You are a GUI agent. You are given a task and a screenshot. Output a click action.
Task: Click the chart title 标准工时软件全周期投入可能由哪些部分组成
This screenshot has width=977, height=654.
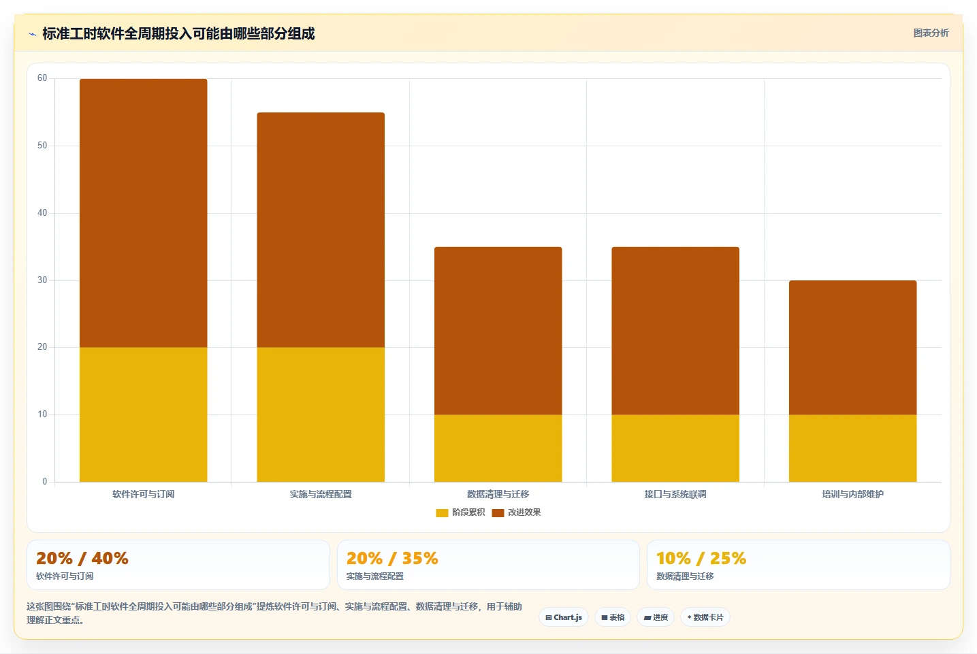(x=178, y=33)
